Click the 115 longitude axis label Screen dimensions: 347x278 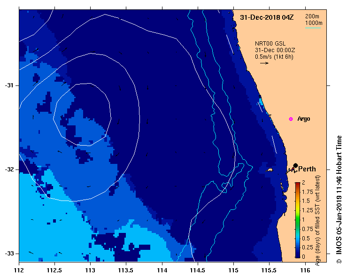click(x=233, y=270)
